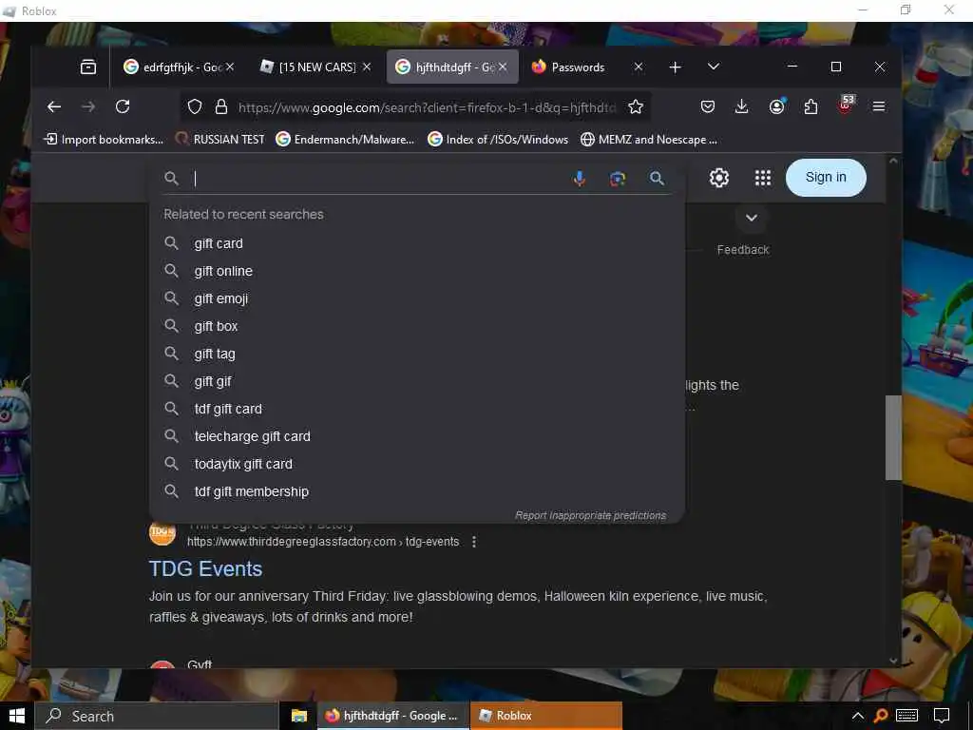
Task: Open orange search icon in system tray
Action: pos(880,716)
